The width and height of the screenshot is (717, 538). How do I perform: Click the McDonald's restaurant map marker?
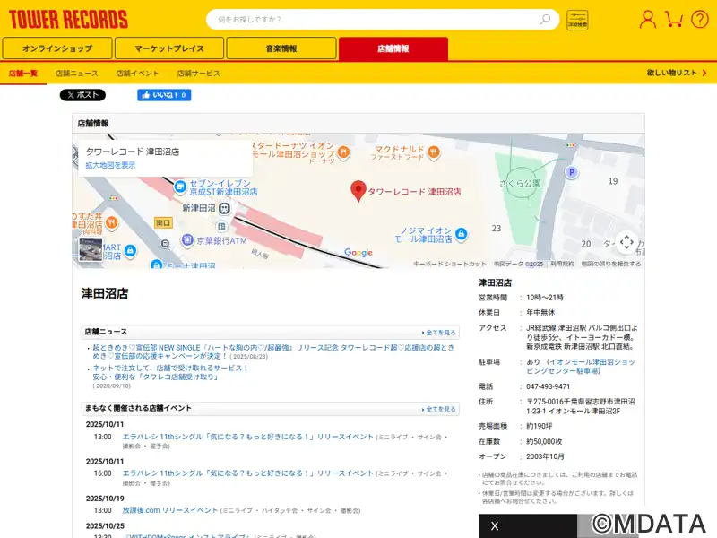pos(434,152)
